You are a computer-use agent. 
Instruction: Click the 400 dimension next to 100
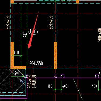coord(65,86)
